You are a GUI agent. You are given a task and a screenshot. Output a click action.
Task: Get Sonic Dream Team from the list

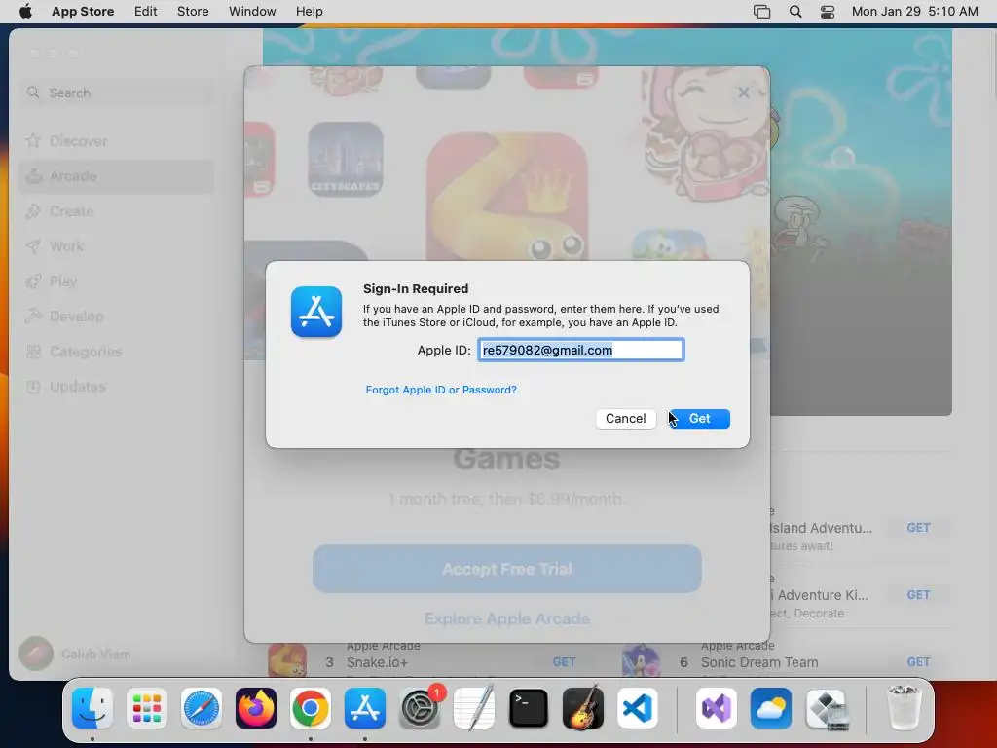tap(918, 662)
